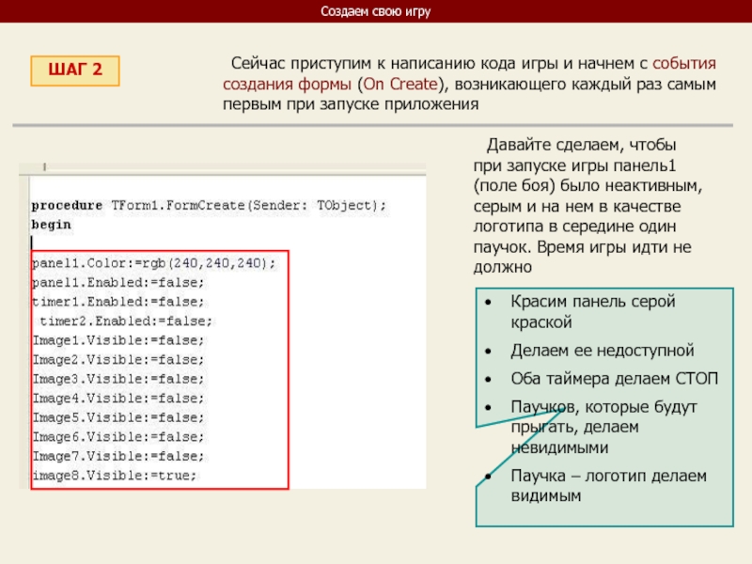Click the 'Image2.Visible:=false;' line
This screenshot has width=752, height=564.
pyautogui.click(x=118, y=360)
